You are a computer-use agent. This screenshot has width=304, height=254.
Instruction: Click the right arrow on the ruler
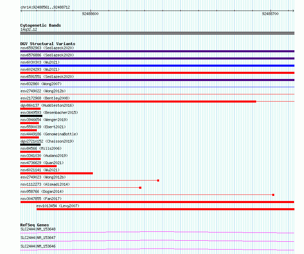click(293, 11)
